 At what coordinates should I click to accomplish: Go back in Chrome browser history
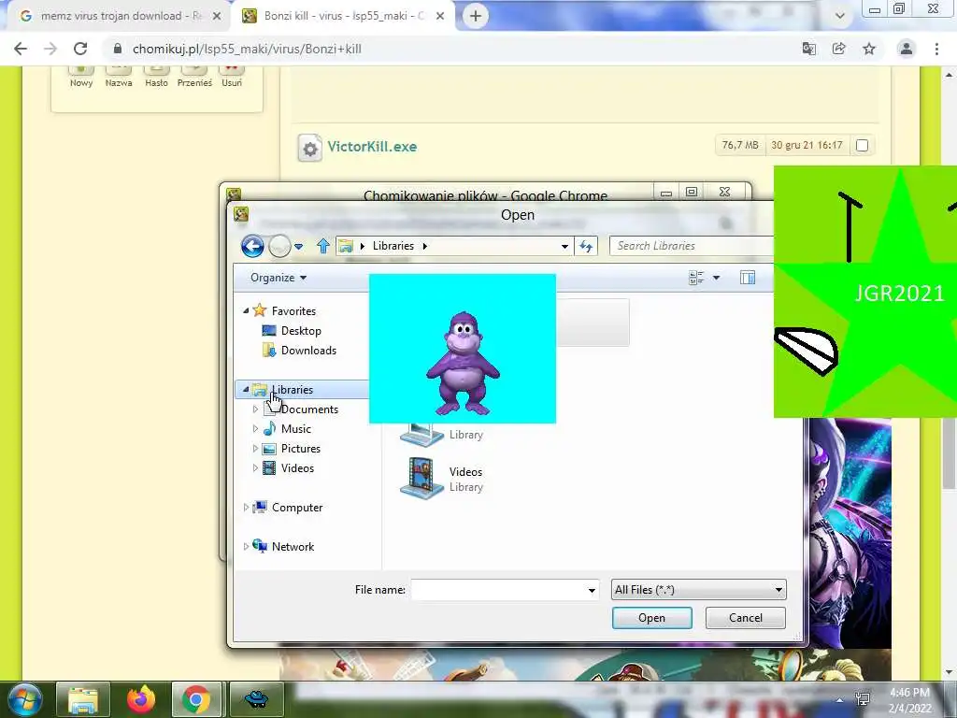pyautogui.click(x=21, y=49)
